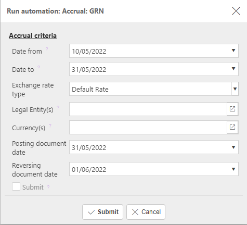Image resolution: width=247 pixels, height=225 pixels.
Task: Open the Legal Entity(s) lookup icon
Action: (x=232, y=109)
